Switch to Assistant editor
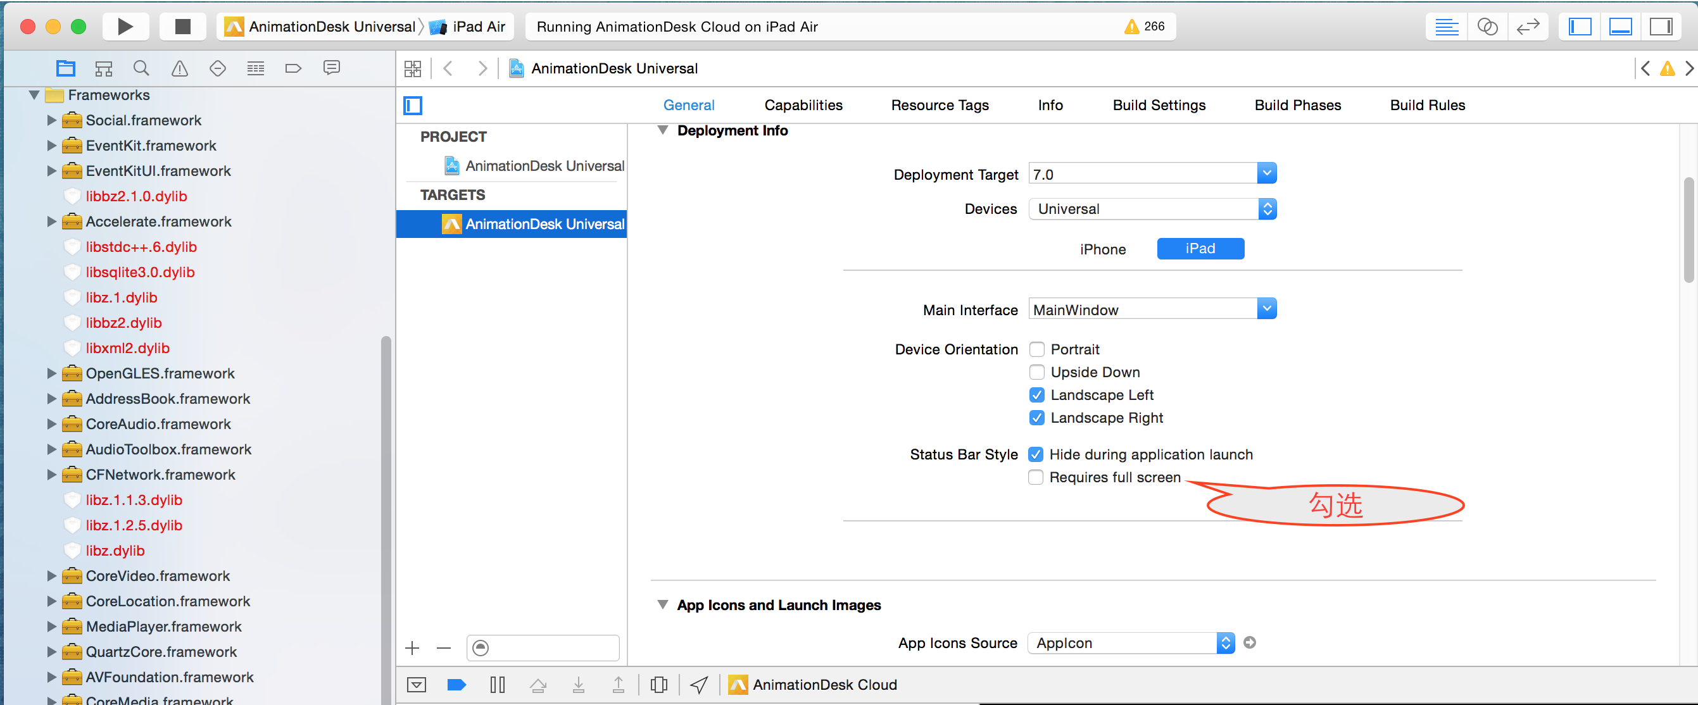This screenshot has width=1698, height=705. coord(1487,27)
